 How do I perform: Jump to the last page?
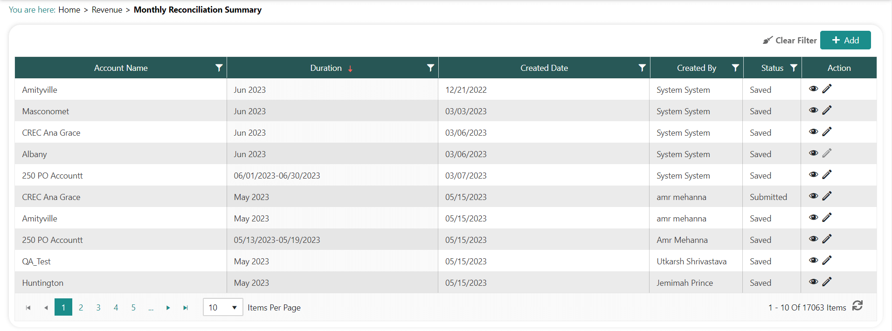tap(186, 308)
